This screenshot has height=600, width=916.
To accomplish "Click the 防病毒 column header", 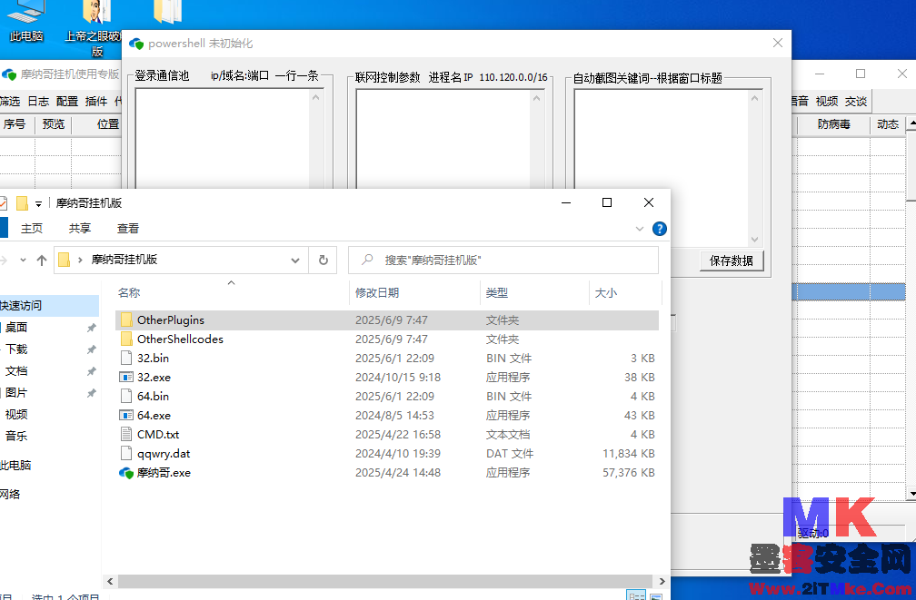I will (x=833, y=124).
